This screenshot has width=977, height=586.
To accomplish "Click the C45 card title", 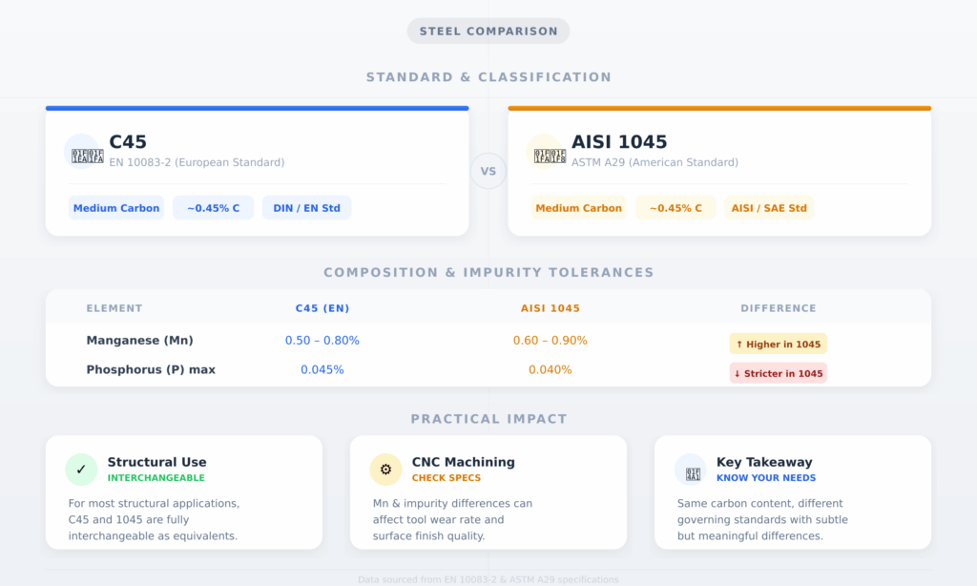I will coord(128,142).
